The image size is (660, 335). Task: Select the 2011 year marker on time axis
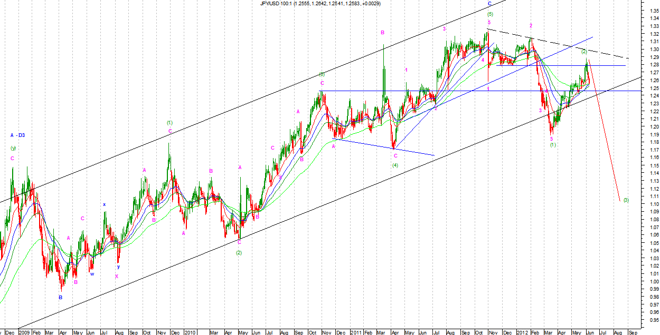coord(357,332)
